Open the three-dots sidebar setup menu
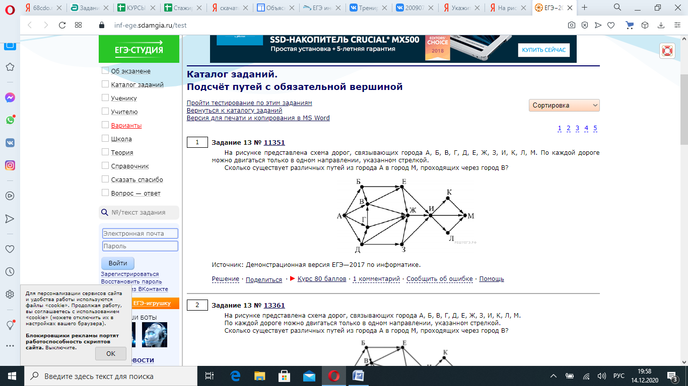 pos(10,346)
